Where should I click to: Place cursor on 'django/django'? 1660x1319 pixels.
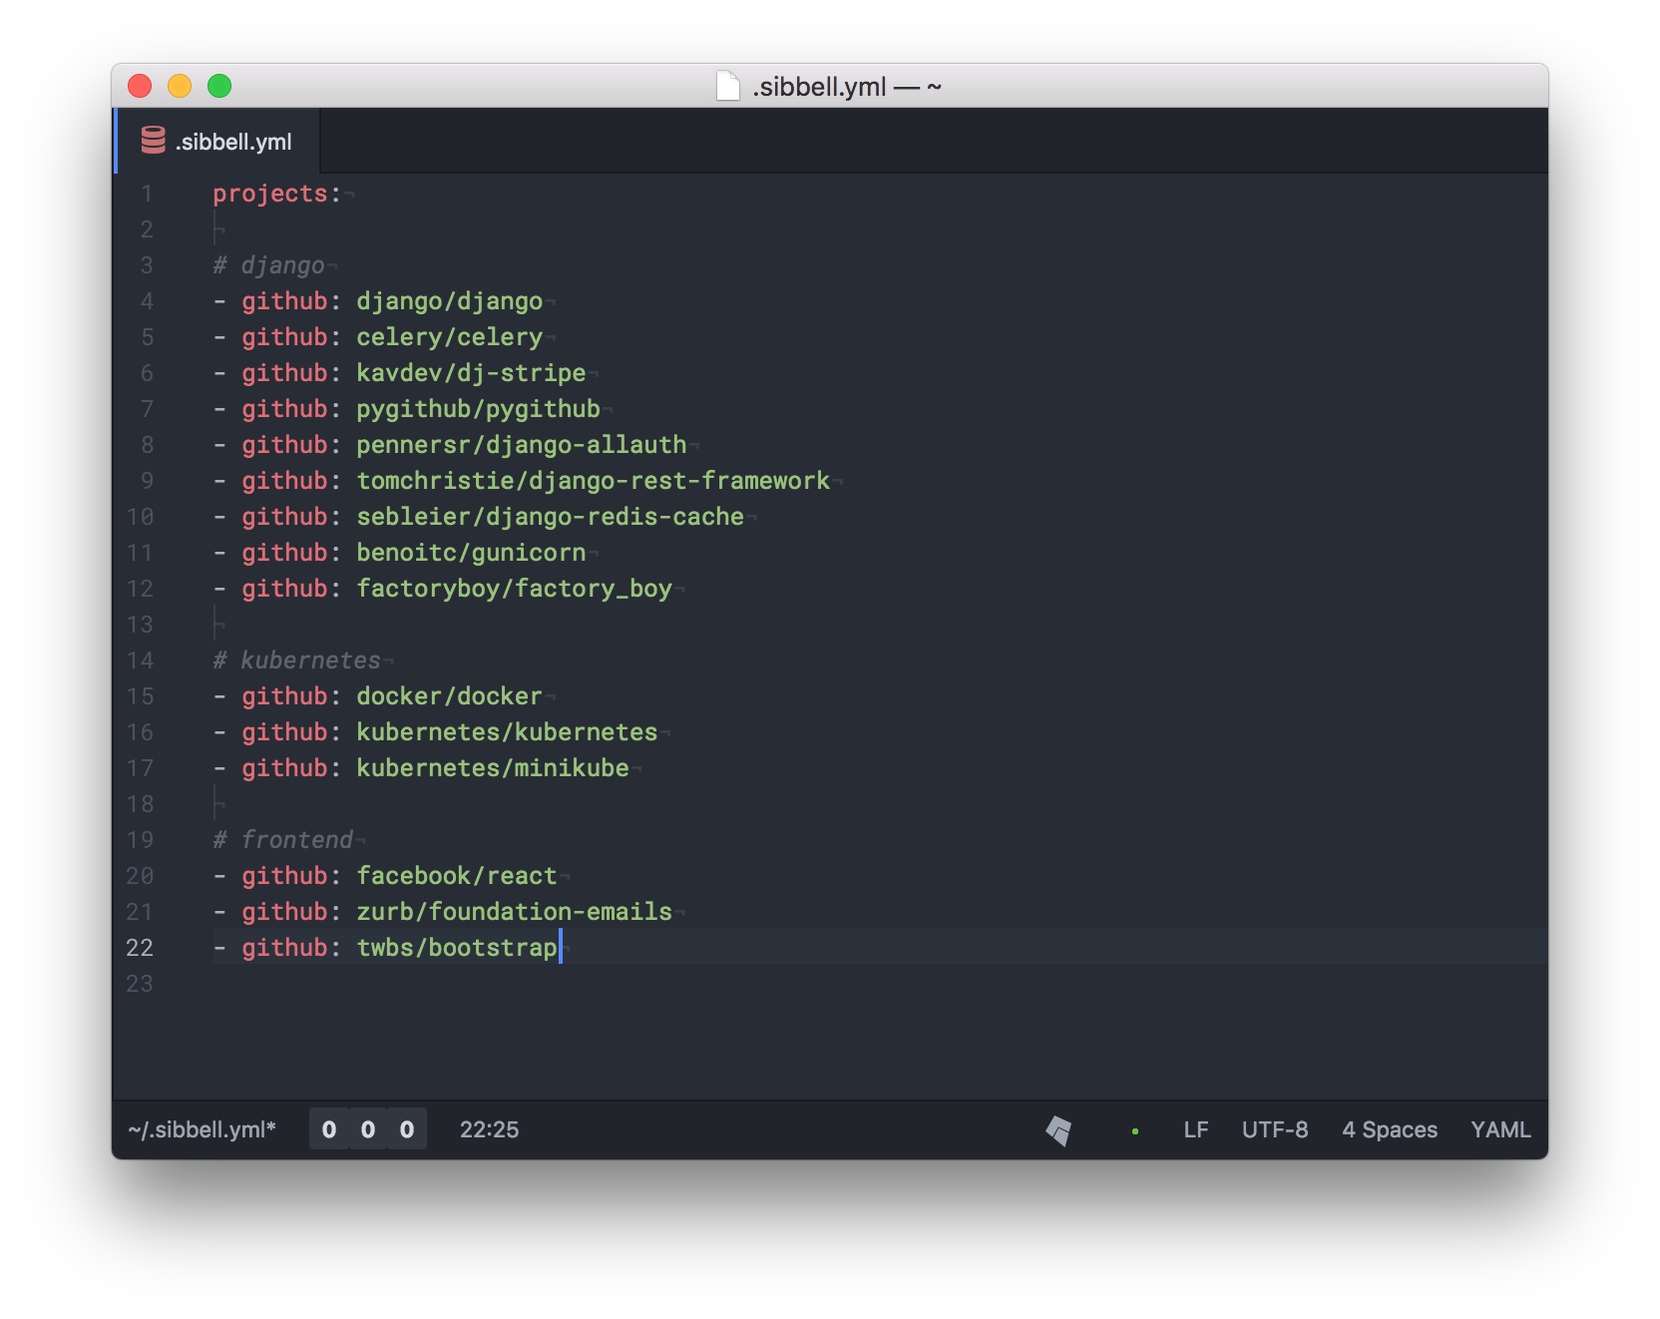point(450,301)
